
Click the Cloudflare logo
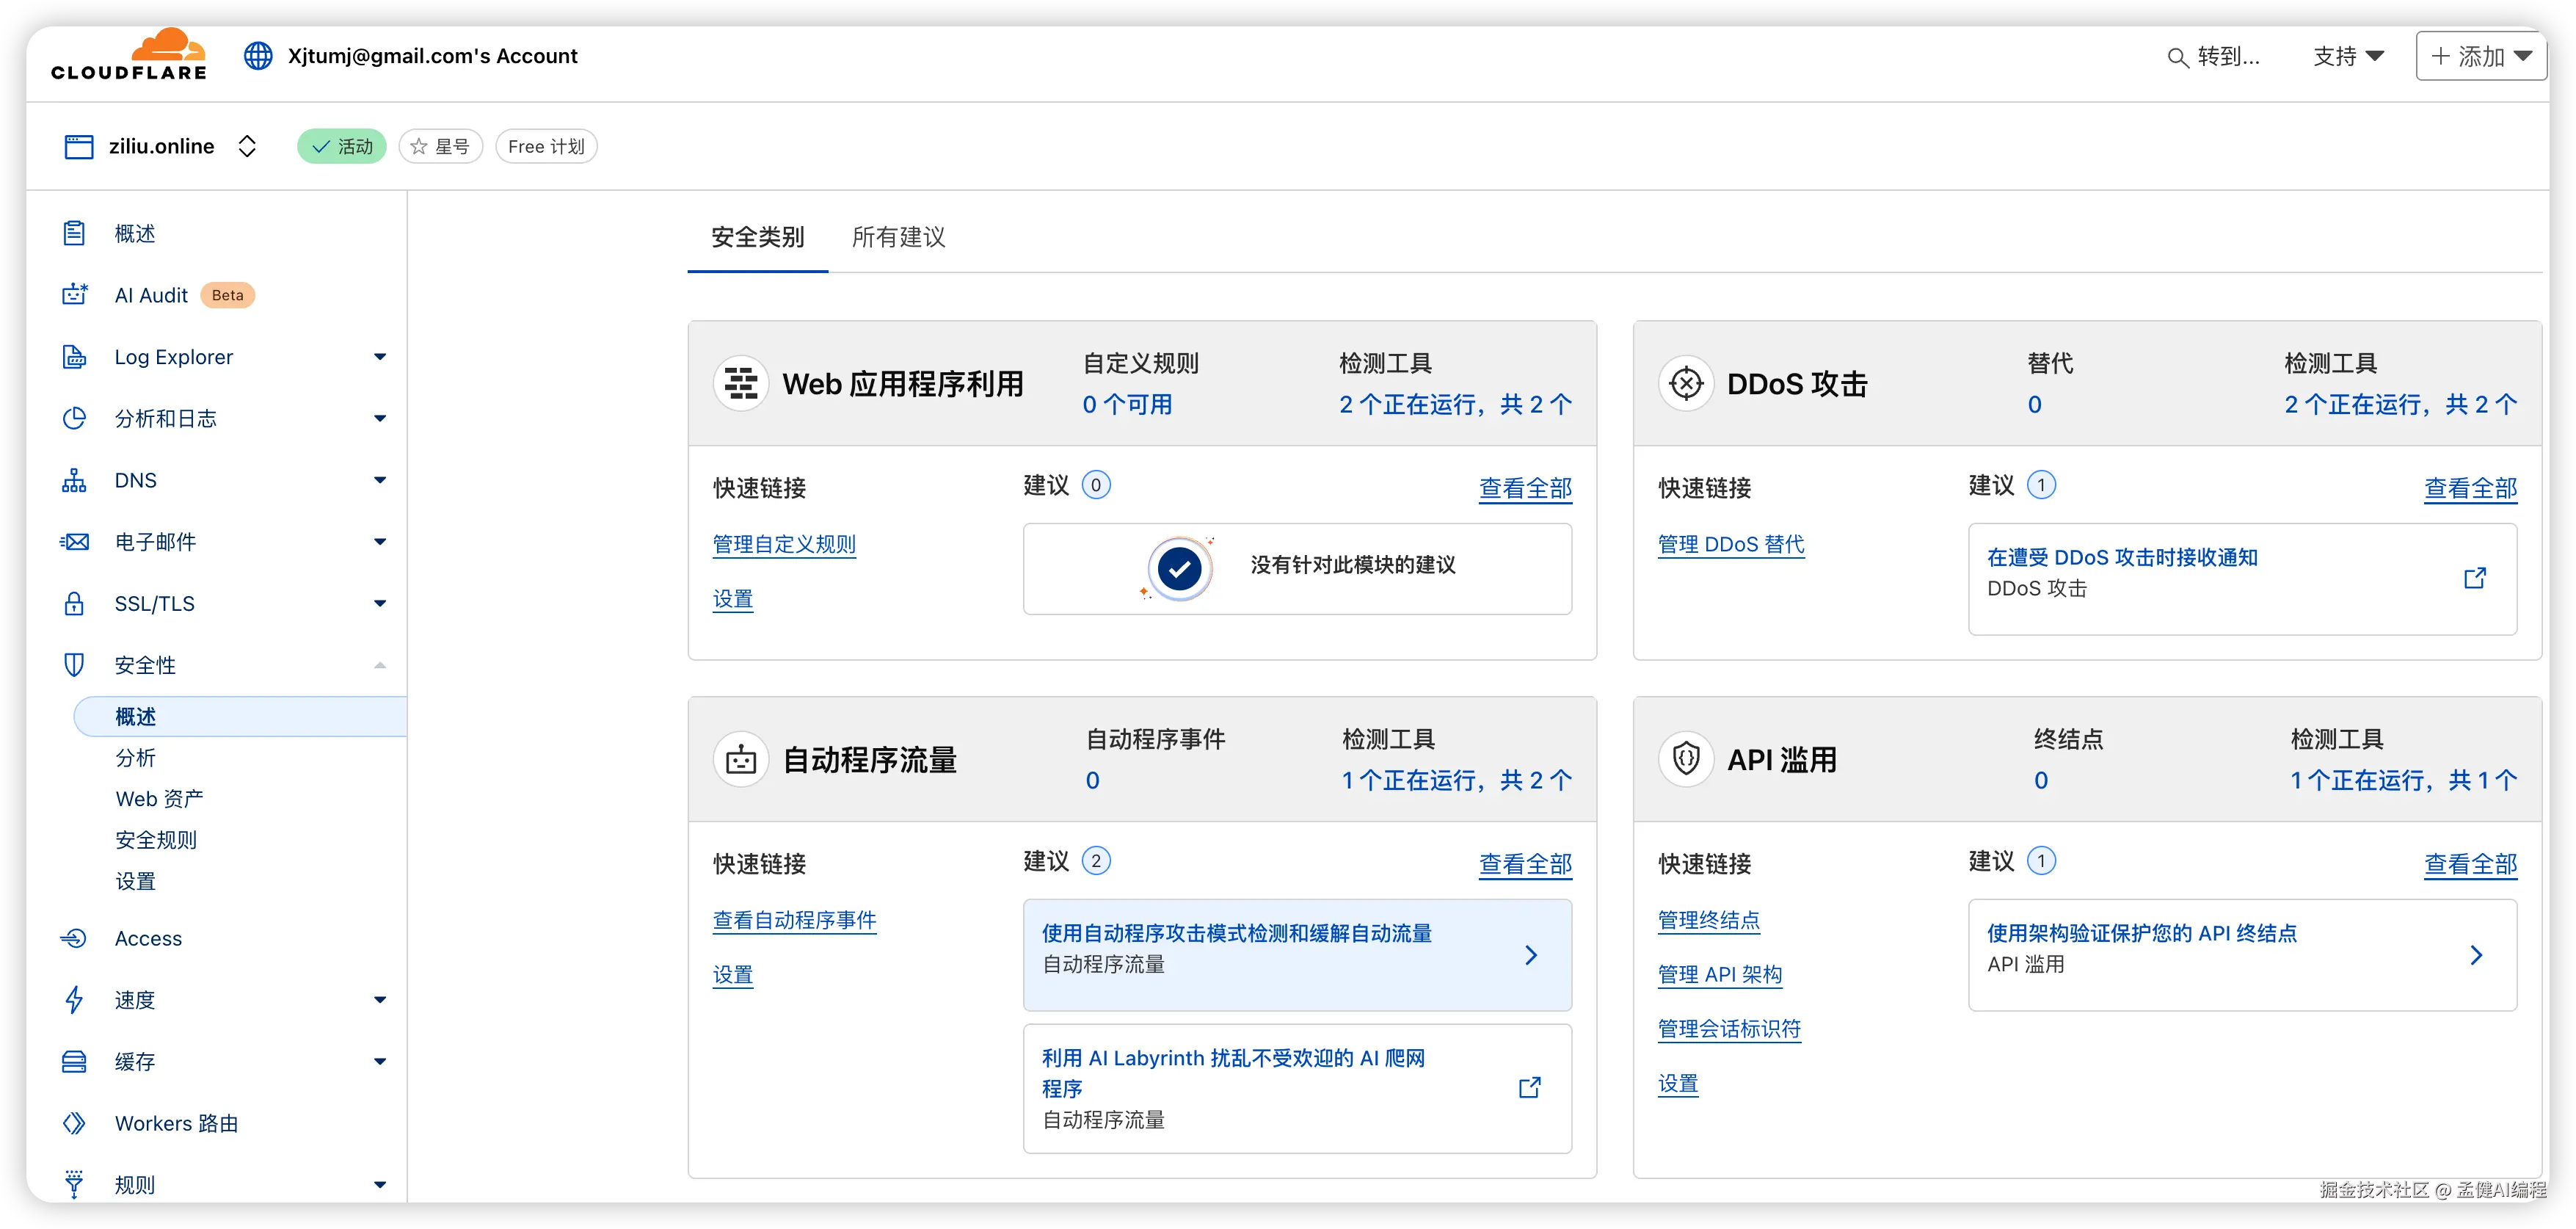(129, 55)
